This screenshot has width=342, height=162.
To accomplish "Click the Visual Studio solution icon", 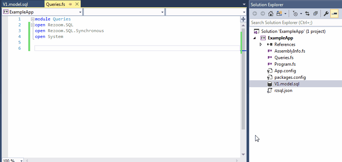I will pyautogui.click(x=257, y=31).
